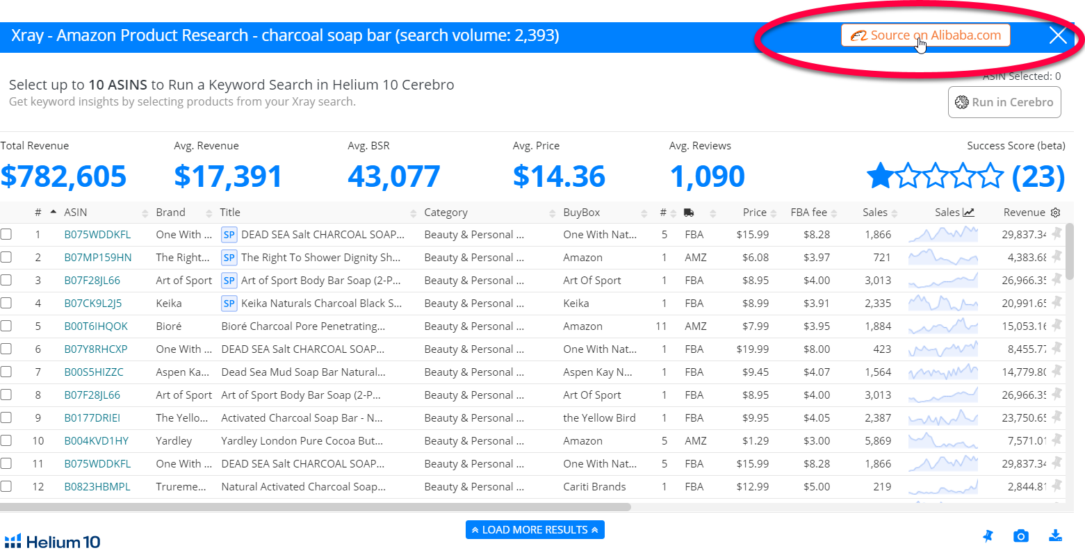The image size is (1085, 555).
Task: Sort the table by FBA fee column
Action: (x=809, y=213)
